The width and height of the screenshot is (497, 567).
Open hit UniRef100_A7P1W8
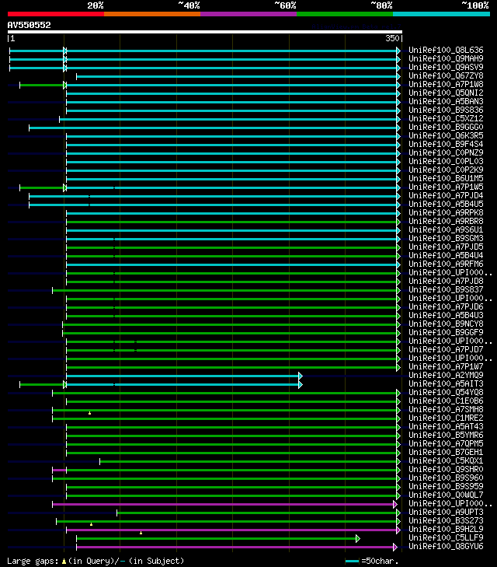point(446,84)
